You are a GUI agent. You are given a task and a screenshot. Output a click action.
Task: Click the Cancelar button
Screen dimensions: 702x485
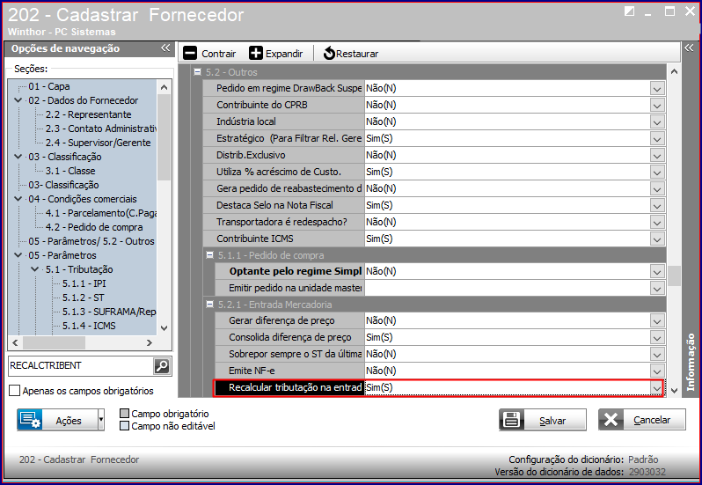642,420
